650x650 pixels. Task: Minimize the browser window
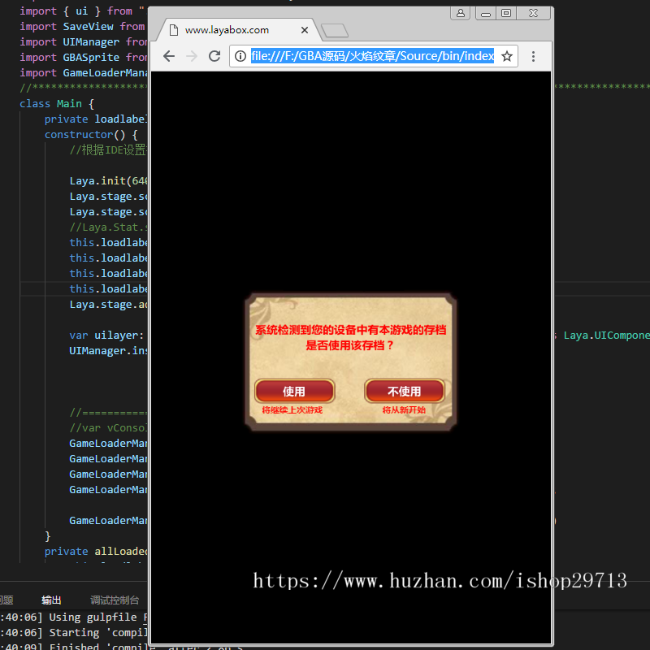(x=485, y=13)
